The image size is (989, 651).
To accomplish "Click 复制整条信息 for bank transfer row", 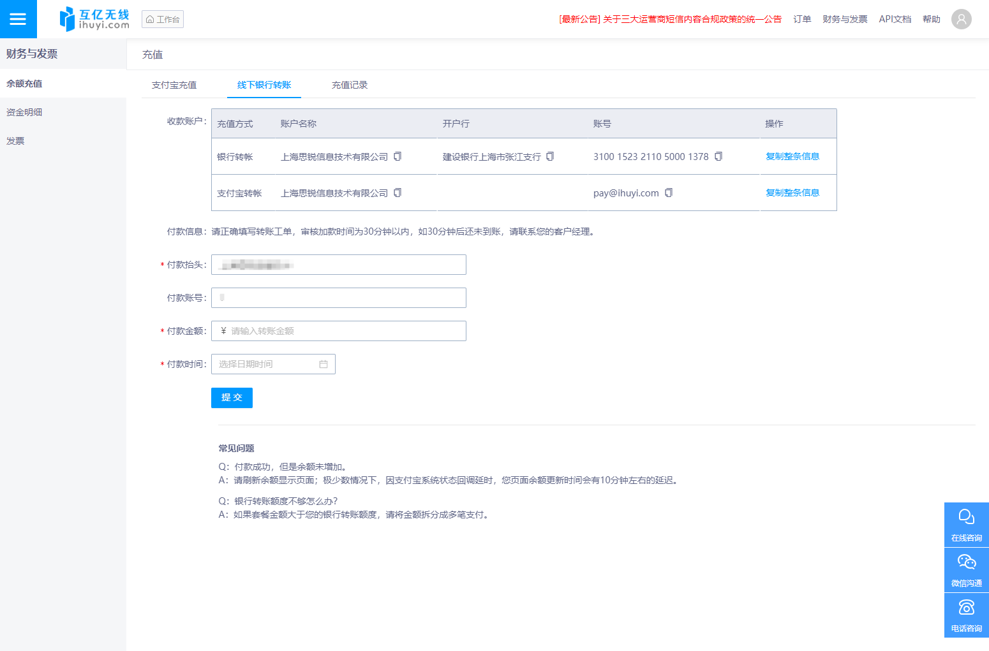I will click(x=792, y=156).
